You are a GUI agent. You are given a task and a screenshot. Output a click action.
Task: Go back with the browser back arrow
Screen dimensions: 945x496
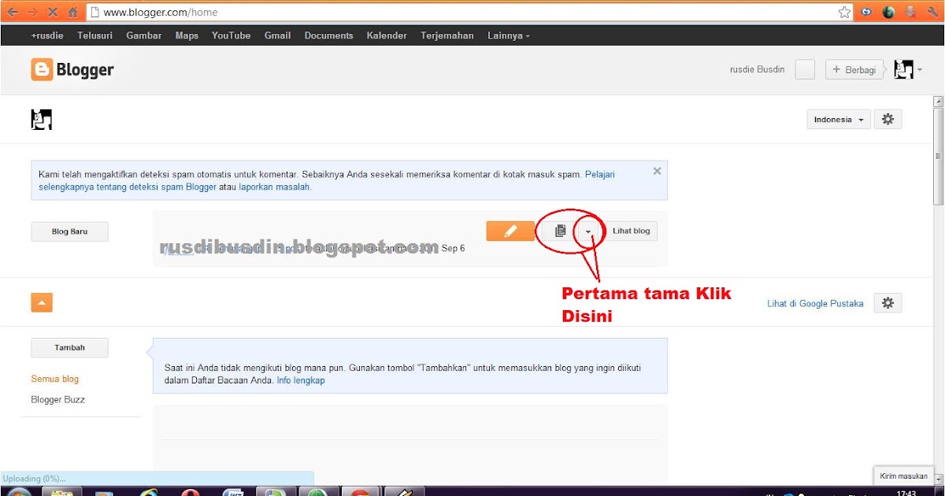pos(13,12)
